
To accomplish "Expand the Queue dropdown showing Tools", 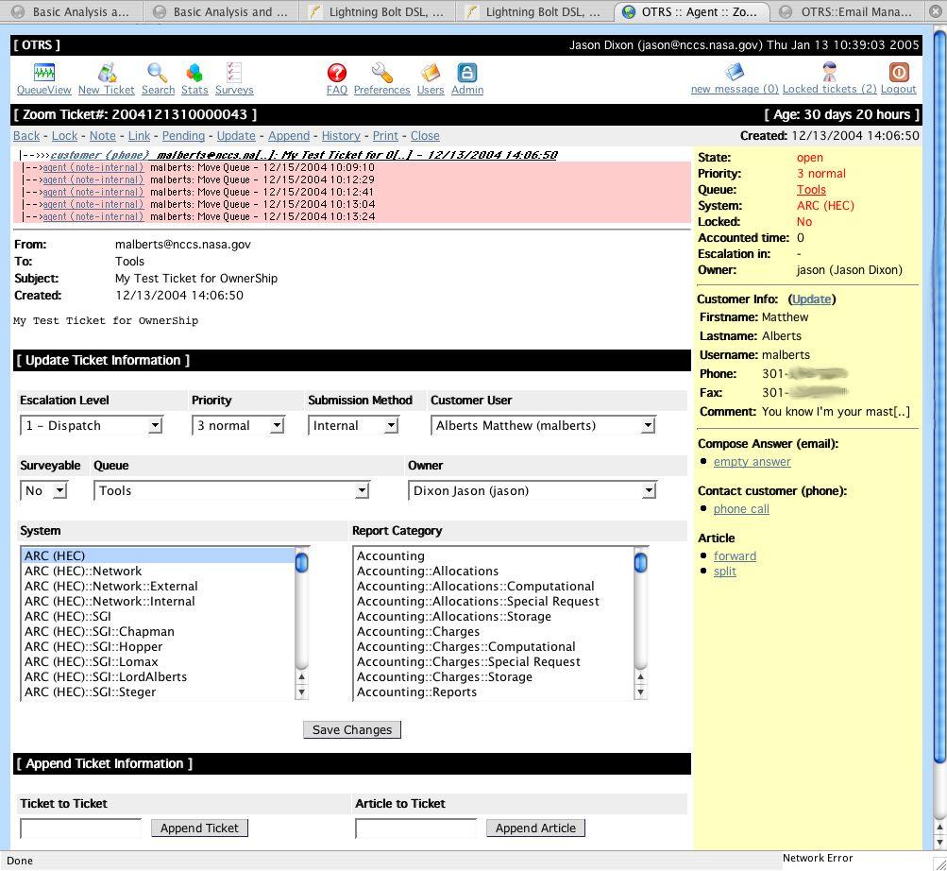I will [x=231, y=491].
